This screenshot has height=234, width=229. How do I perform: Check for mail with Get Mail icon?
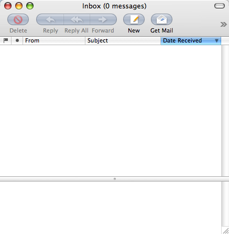(161, 19)
